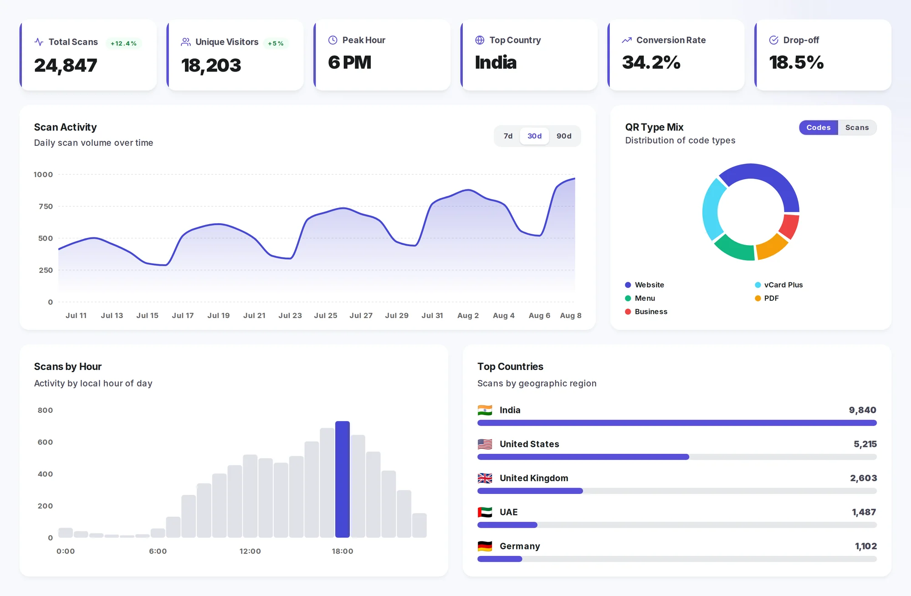
Task: Toggle the Website legend entry
Action: [645, 285]
